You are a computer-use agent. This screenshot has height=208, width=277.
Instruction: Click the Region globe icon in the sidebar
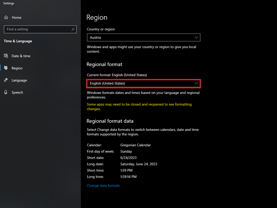(6, 68)
